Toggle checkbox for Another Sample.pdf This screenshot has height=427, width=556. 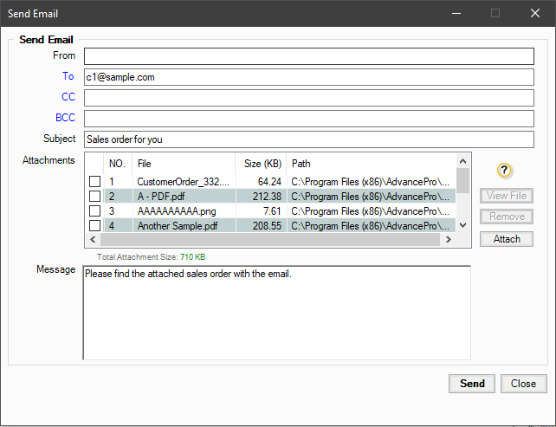pos(94,226)
